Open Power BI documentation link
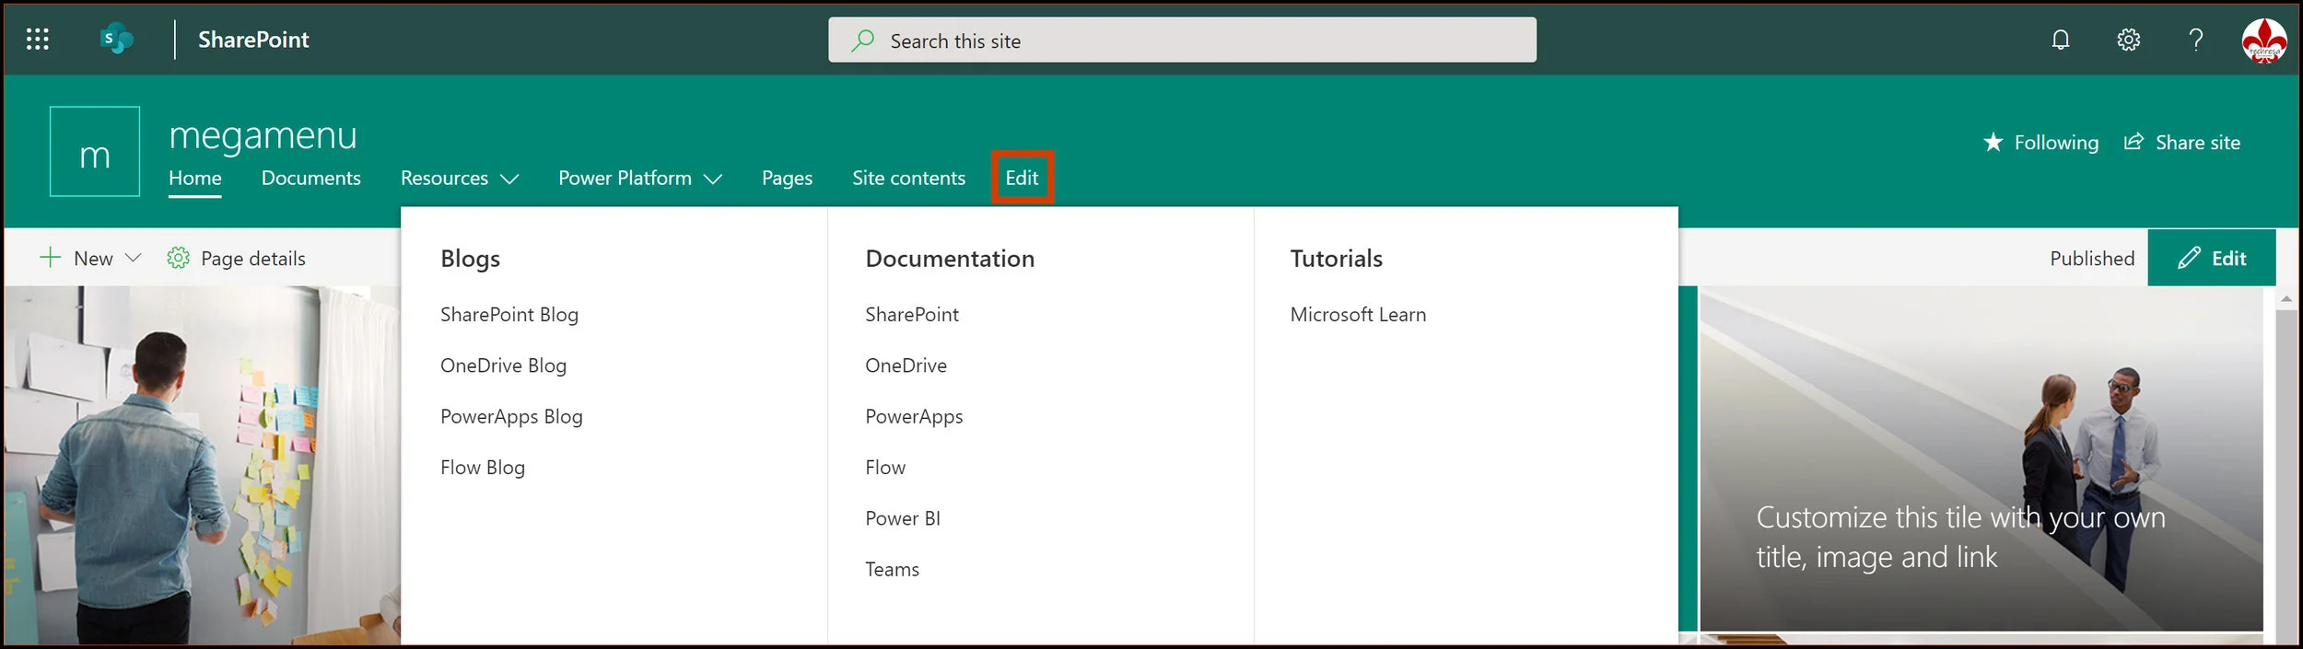The height and width of the screenshot is (649, 2303). (903, 518)
